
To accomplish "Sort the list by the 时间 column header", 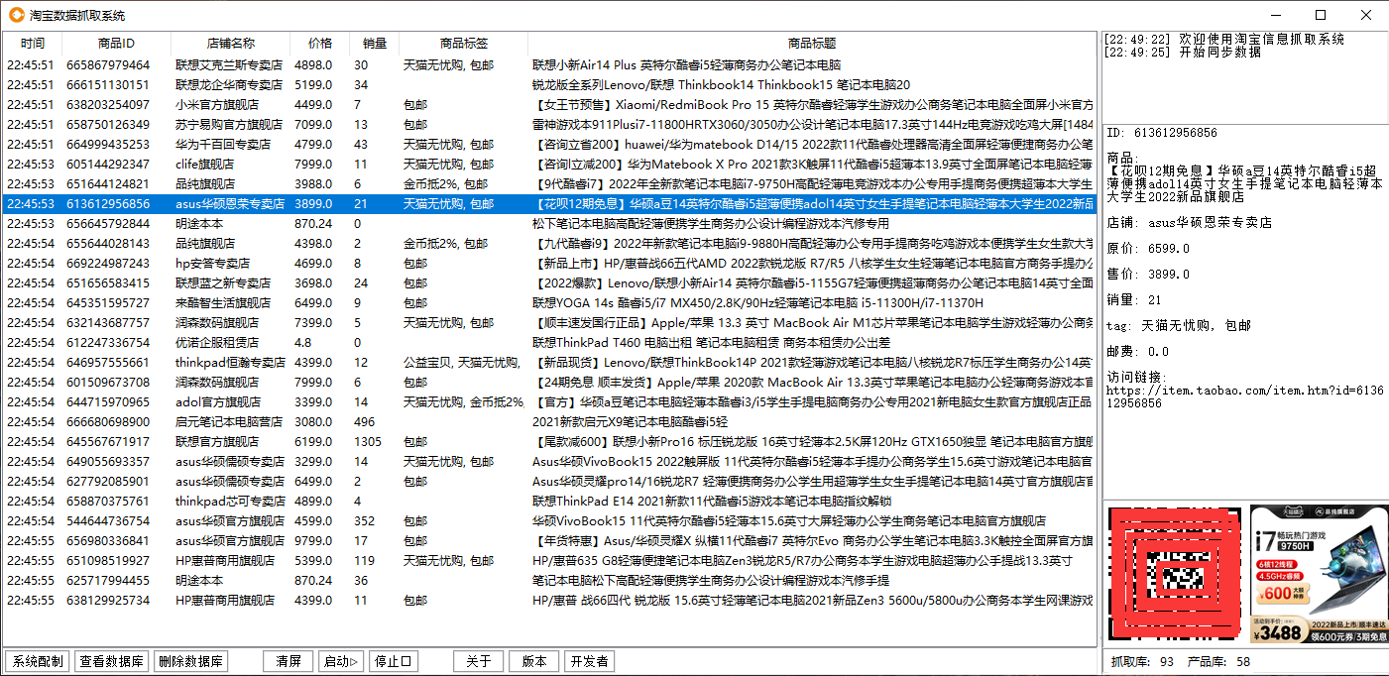I will pos(33,44).
